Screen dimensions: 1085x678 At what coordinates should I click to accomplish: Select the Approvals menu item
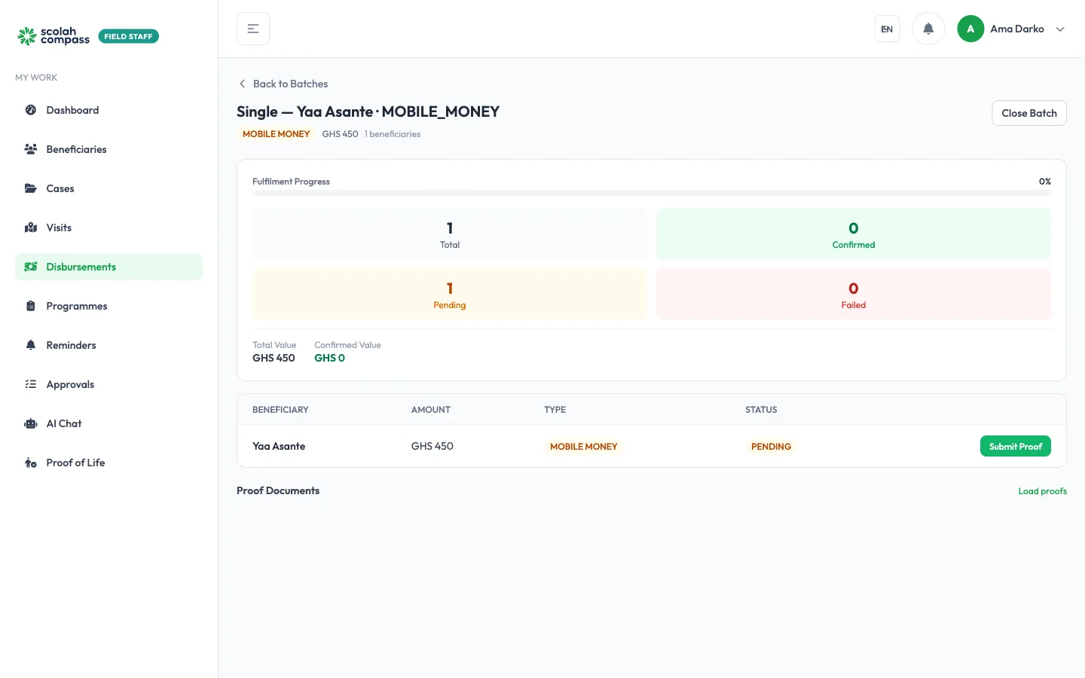(108, 384)
